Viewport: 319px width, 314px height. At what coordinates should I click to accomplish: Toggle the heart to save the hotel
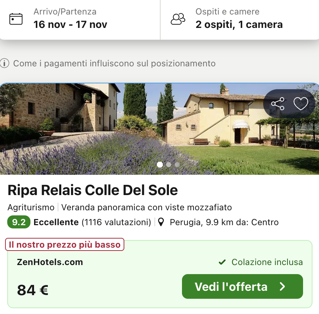pos(301,103)
